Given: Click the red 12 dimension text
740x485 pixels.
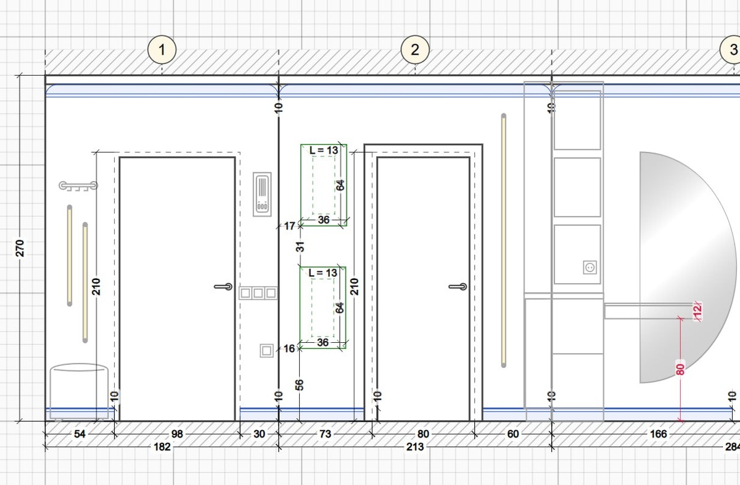Looking at the screenshot, I should (x=697, y=311).
